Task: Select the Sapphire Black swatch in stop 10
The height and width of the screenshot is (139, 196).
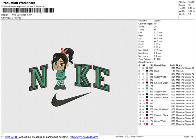Action: click(147, 94)
